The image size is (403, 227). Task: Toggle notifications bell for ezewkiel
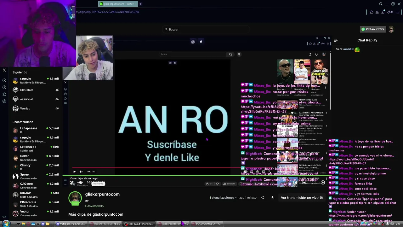pos(57,99)
